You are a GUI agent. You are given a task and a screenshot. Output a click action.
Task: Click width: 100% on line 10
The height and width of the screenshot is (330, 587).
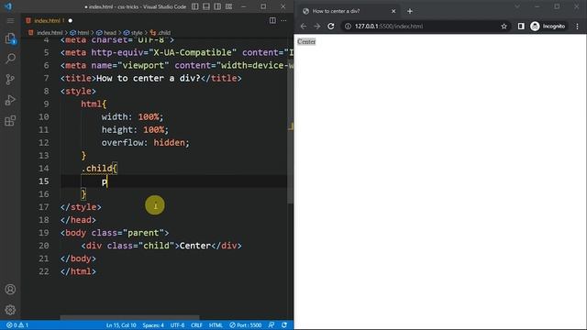pyautogui.click(x=132, y=117)
